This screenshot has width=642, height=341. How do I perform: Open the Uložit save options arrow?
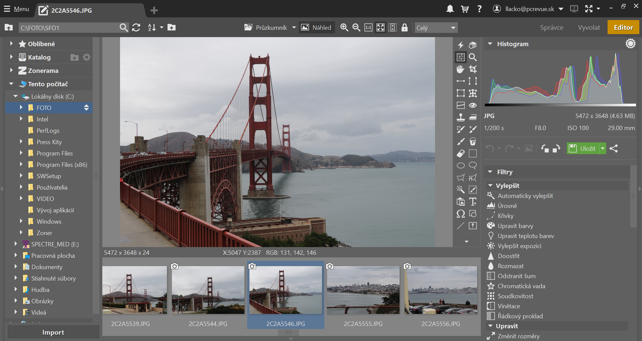tap(603, 148)
